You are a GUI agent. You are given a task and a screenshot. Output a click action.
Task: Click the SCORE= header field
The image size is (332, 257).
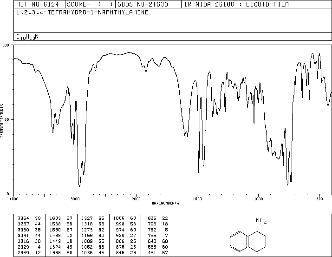(90, 4)
